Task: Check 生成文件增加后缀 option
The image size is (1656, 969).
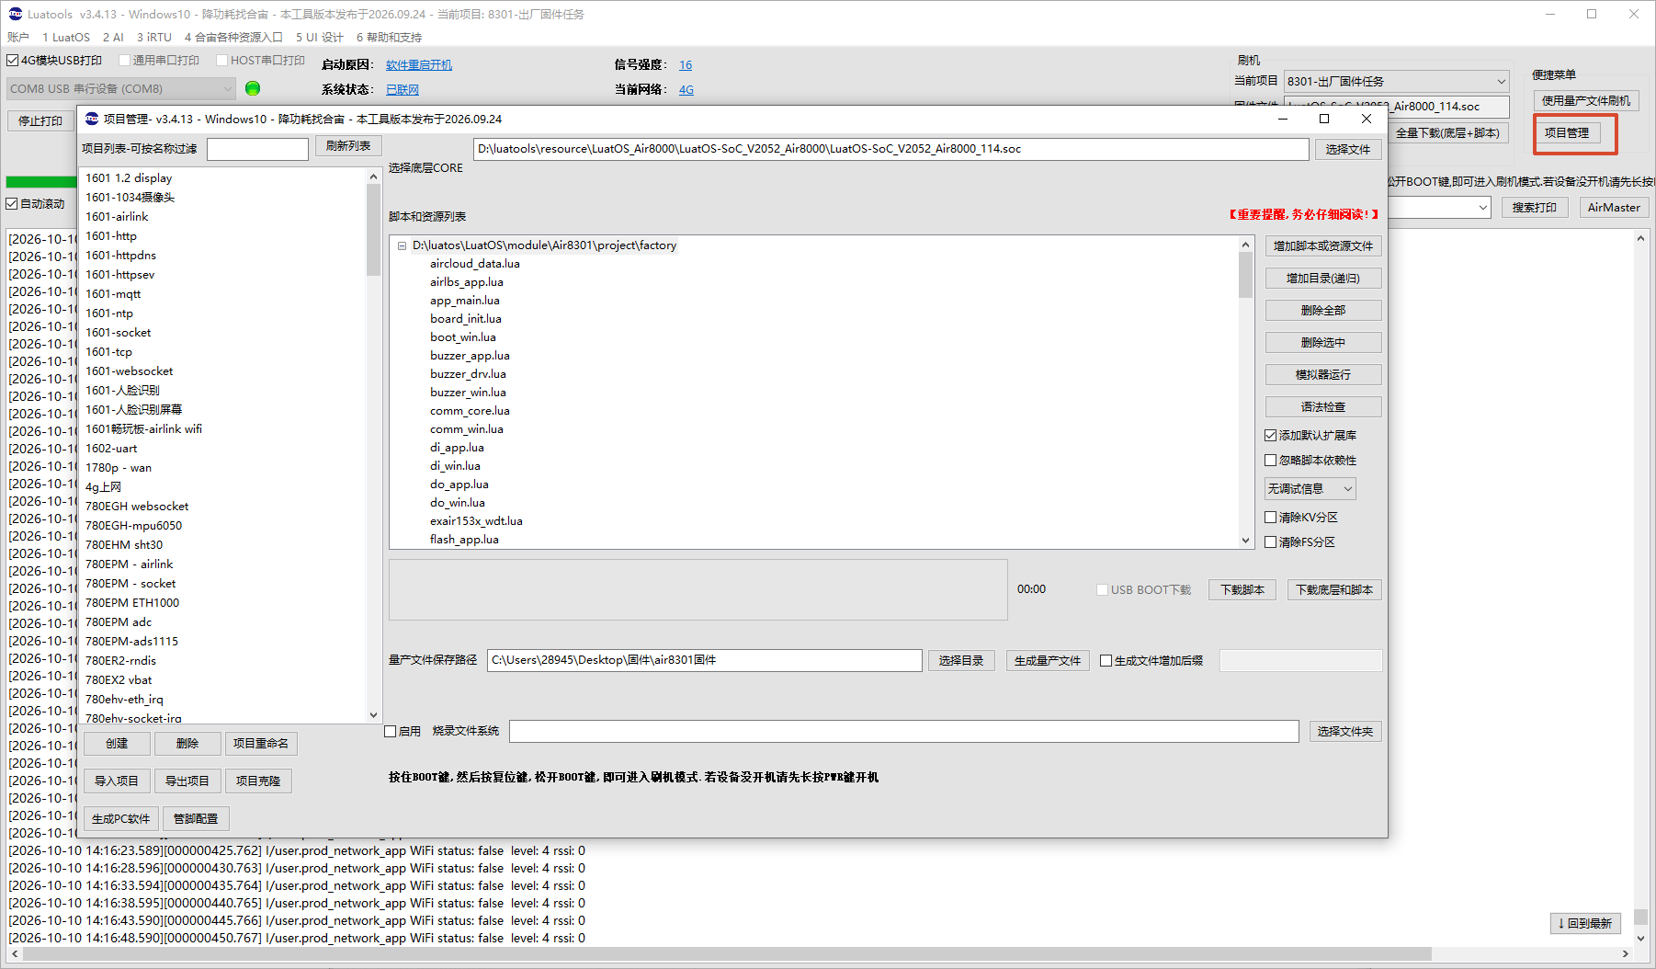Action: tap(1106, 661)
